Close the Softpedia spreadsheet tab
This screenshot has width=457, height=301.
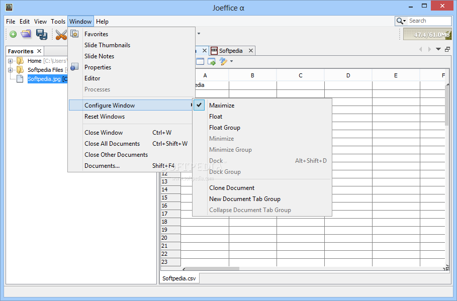pos(251,51)
